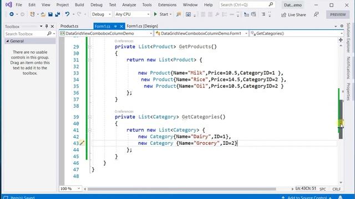355x199 pixels.
Task: Toggle the Toolbox auto-hide pin
Action: pyautogui.click(x=47, y=27)
